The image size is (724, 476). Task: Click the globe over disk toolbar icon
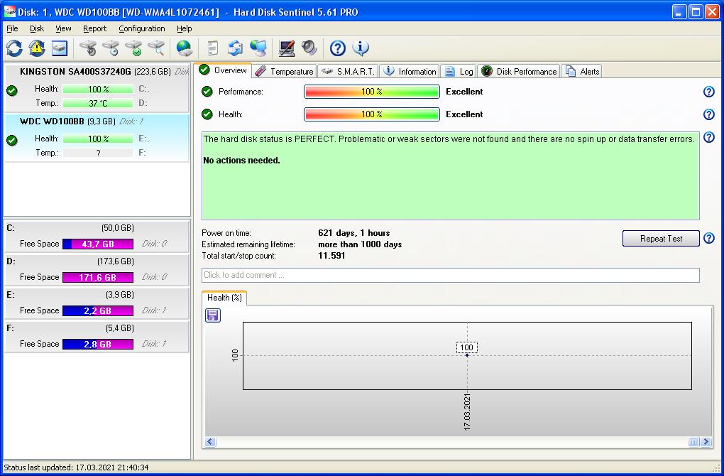pos(185,48)
